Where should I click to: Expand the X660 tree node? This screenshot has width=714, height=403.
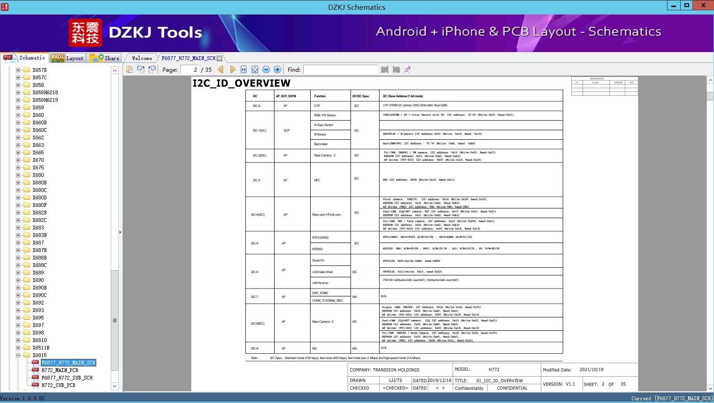point(18,115)
